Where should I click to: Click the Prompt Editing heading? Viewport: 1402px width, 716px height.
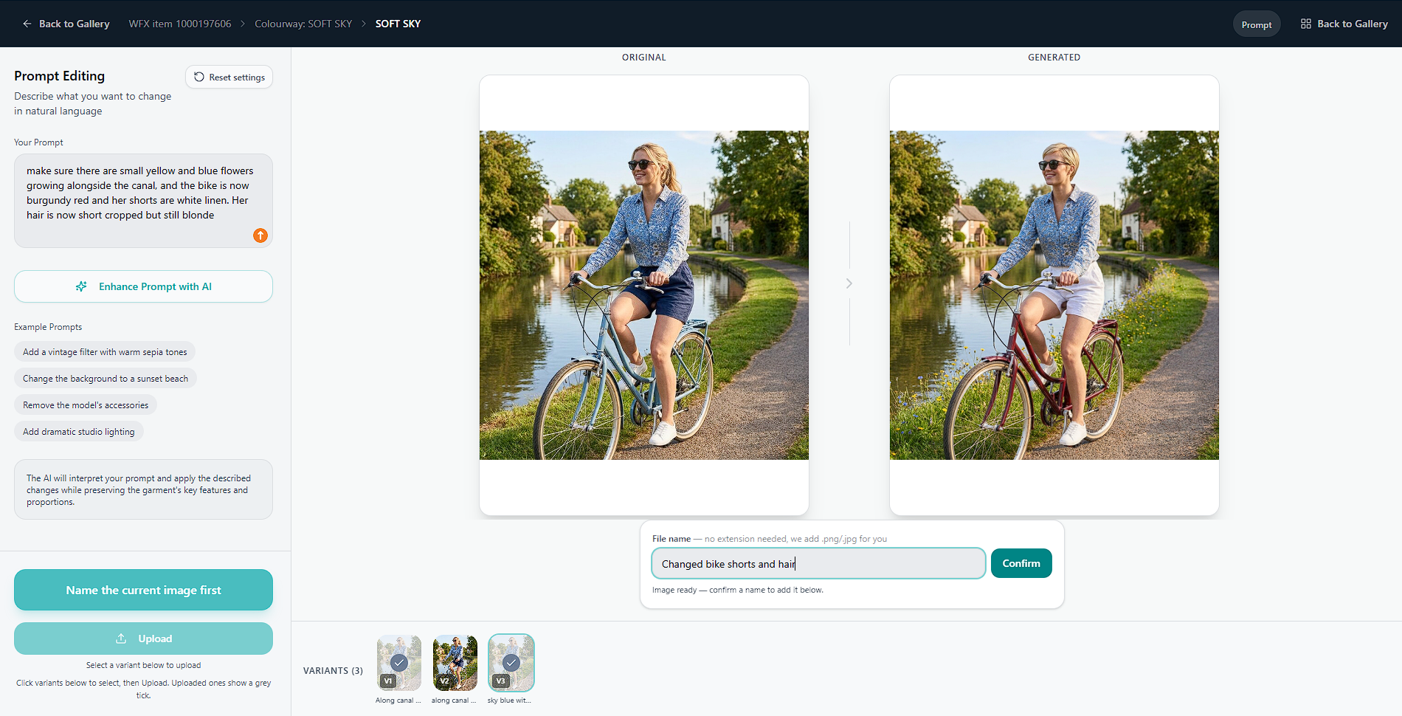point(60,76)
